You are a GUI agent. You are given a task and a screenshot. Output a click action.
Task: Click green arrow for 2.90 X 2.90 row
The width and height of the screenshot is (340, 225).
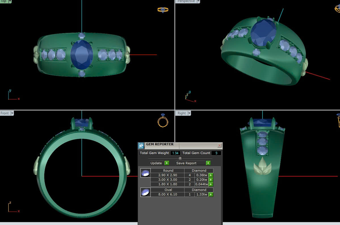tap(211, 175)
